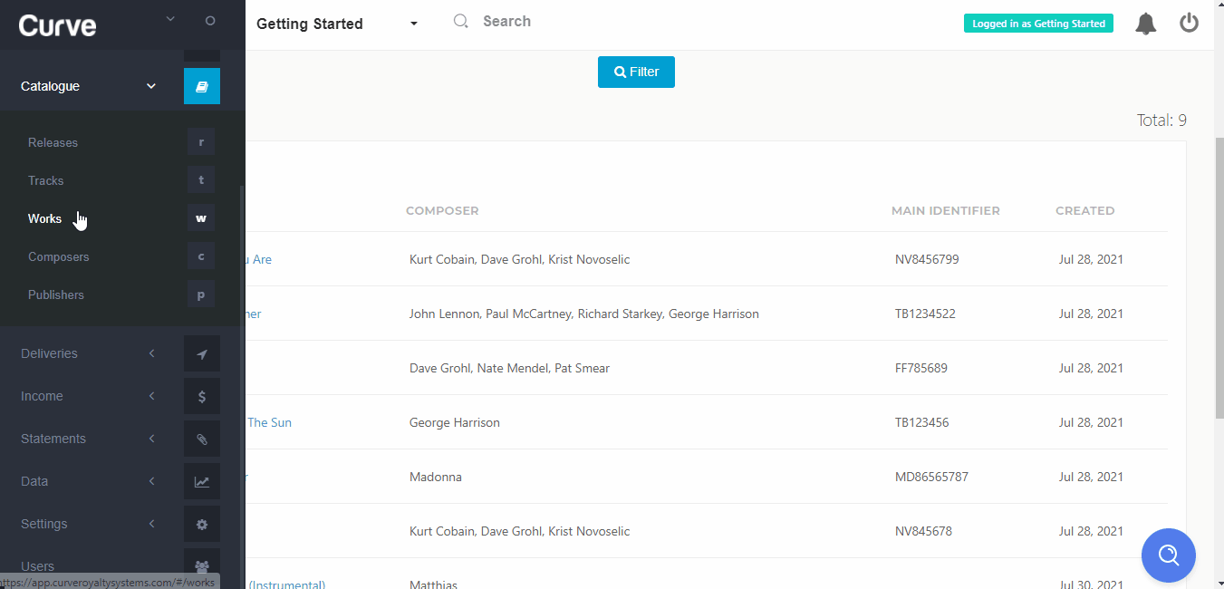The image size is (1224, 589).
Task: Click the Tracks 't' shortcut badge
Action: tap(201, 180)
